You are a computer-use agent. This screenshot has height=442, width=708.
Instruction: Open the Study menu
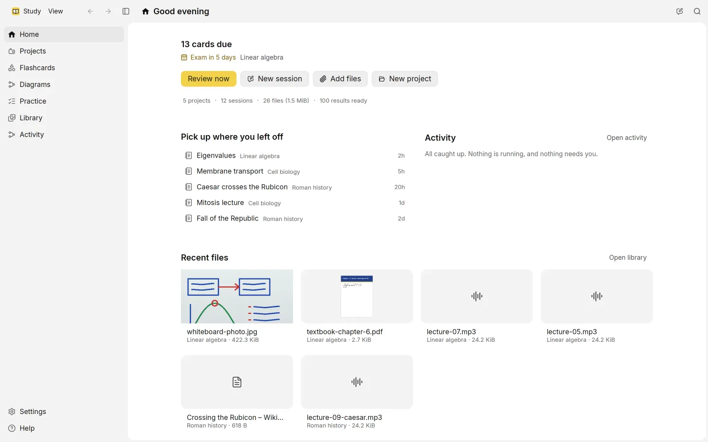pos(32,11)
